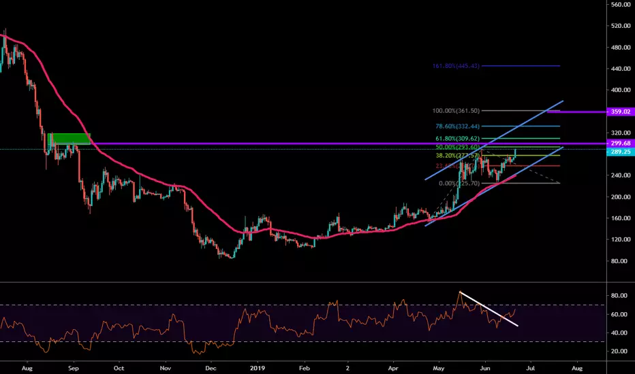Click the 560.00 price scale value

pos(621,5)
